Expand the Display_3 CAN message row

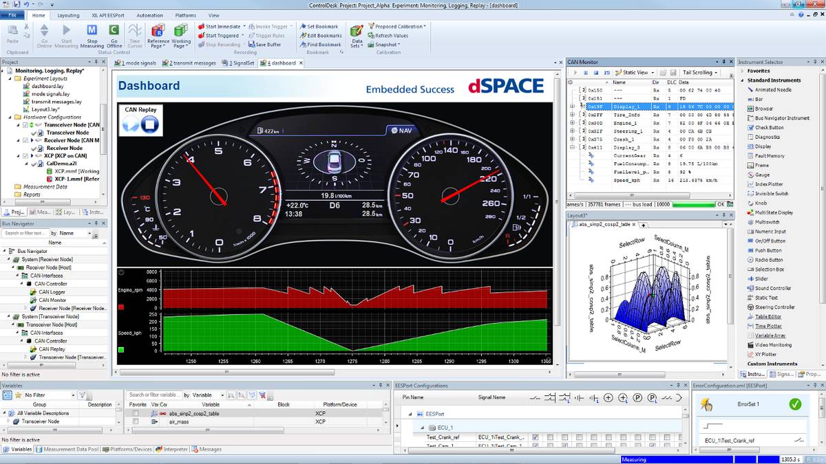(x=572, y=148)
